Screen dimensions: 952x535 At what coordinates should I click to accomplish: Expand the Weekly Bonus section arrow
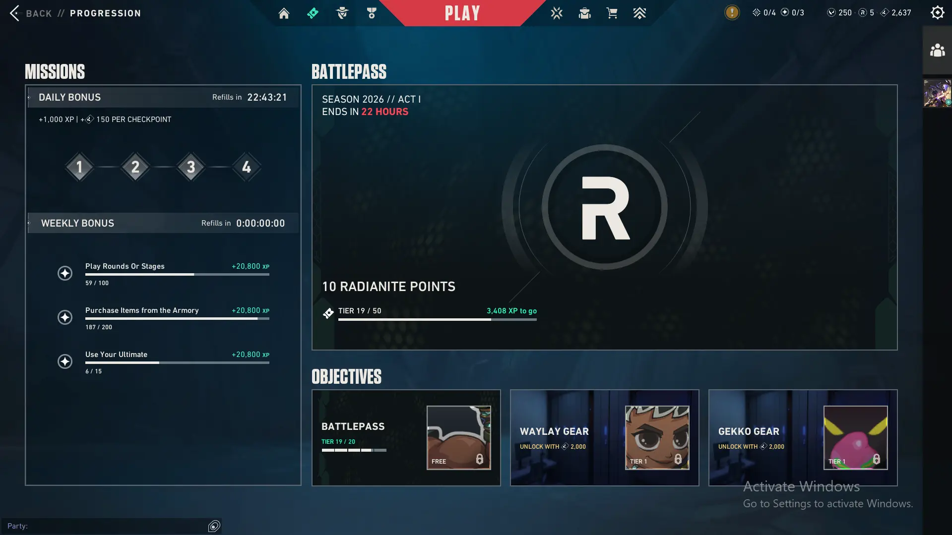click(x=29, y=223)
